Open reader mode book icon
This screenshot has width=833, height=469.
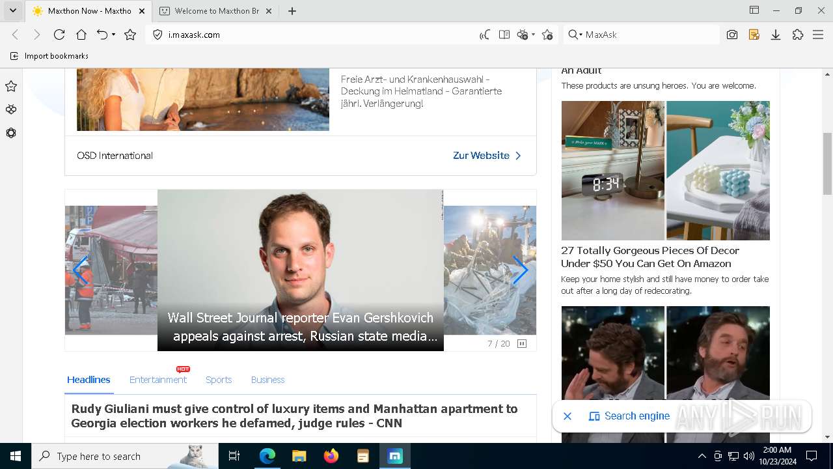click(x=504, y=35)
